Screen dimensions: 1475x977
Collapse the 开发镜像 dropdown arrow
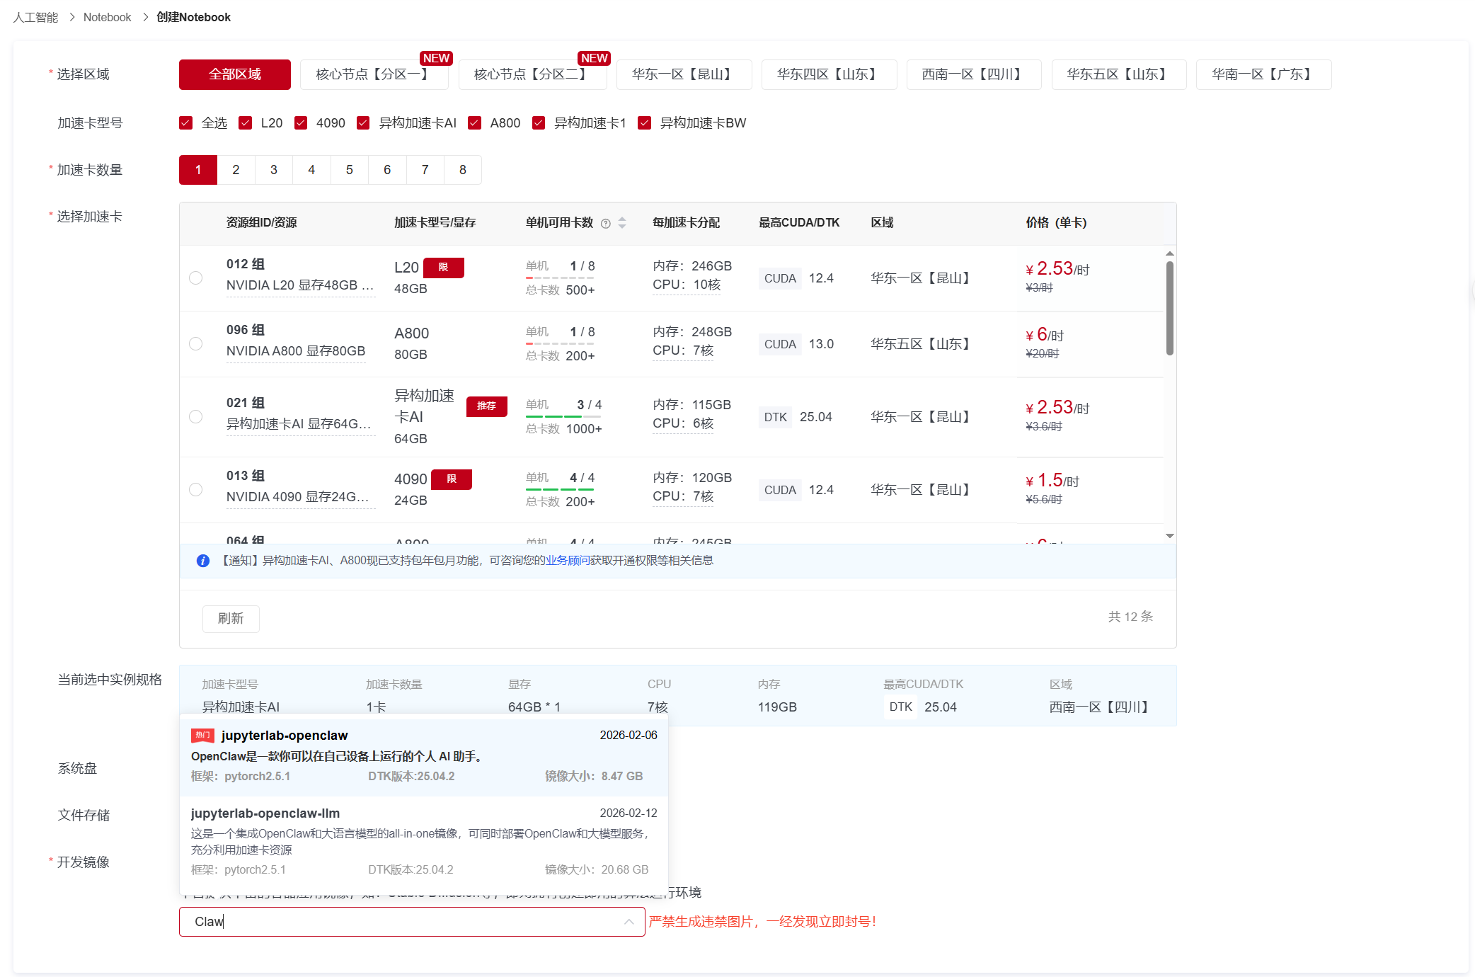point(629,922)
